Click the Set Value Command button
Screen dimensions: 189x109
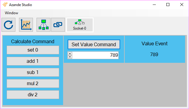click(x=94, y=44)
